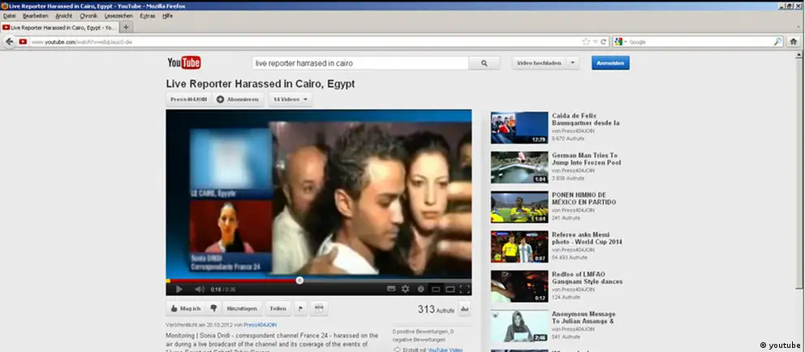805x352 pixels.
Task: Go to the YouTube logo homepage
Action: click(x=183, y=62)
